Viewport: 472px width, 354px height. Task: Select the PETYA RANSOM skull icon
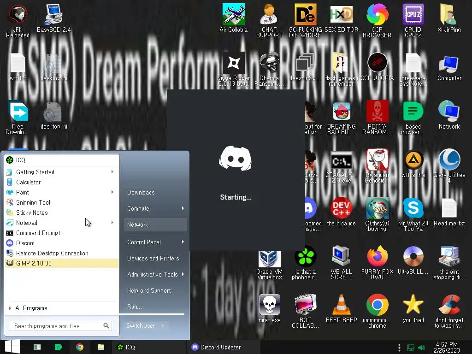377,118
